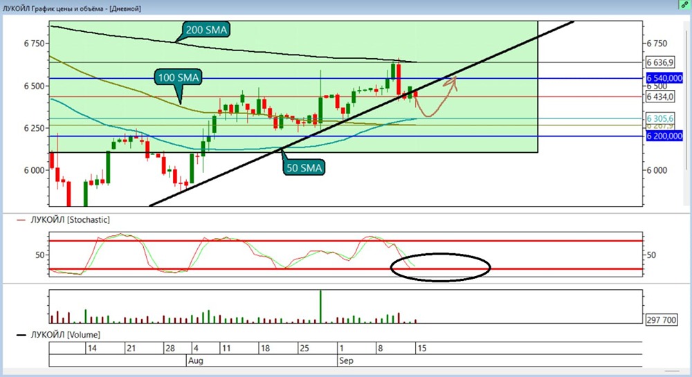Click the 50 label on left Stochastic axis
692x377 pixels.
(x=40, y=255)
